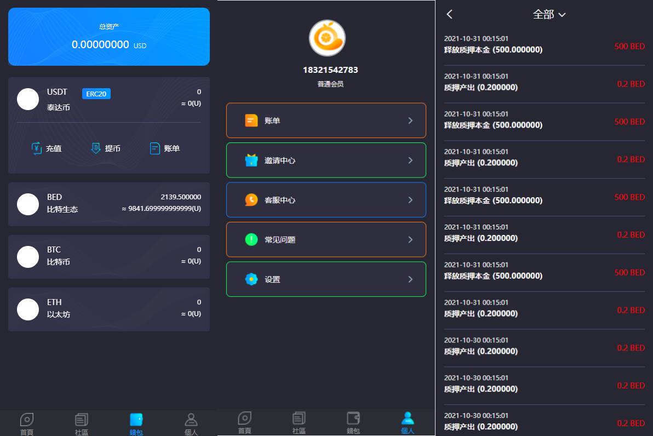Viewport: 653px width, 436px height.
Task: Click username 18321542783
Action: pyautogui.click(x=330, y=70)
